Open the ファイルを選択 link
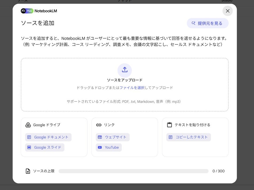This screenshot has width=254, height=190. coord(132,88)
